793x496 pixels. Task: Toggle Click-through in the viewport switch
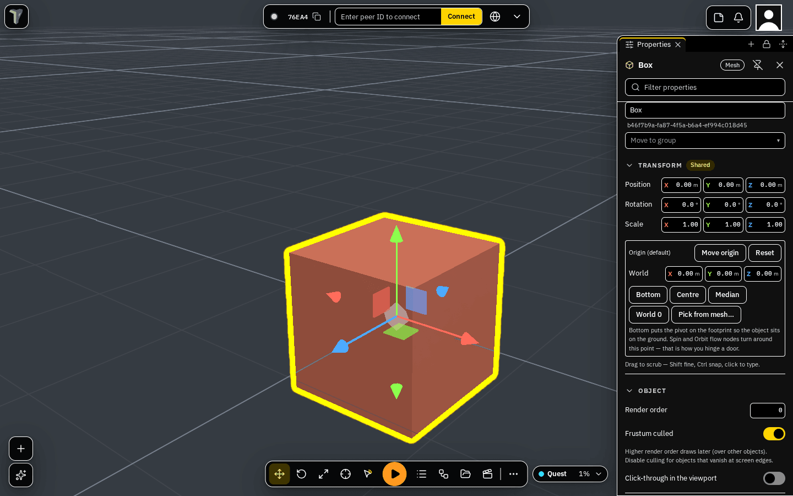tap(774, 478)
